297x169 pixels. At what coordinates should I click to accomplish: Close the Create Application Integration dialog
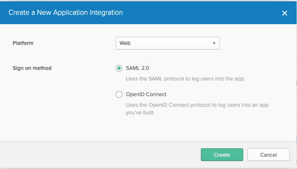tap(285, 13)
